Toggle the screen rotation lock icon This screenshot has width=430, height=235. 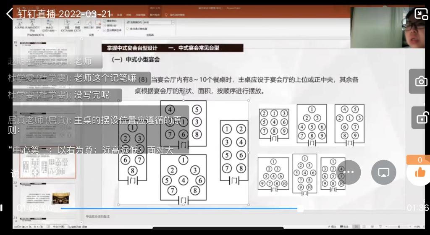point(421,118)
